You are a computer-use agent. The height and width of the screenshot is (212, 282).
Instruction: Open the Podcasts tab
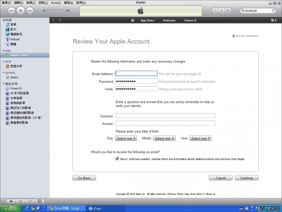(x=169, y=20)
